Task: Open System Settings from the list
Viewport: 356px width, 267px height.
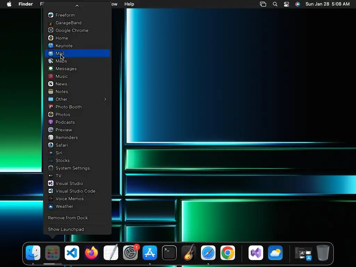Action: tap(77, 168)
